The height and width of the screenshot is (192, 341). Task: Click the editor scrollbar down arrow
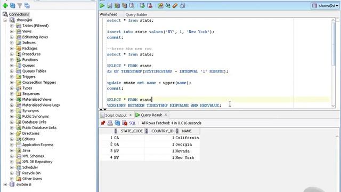(x=333, y=106)
